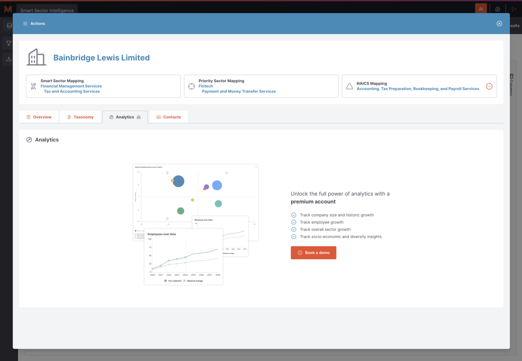Image resolution: width=522 pixels, height=361 pixels.
Task: Switch to the Taxonomy tab
Action: pos(80,117)
